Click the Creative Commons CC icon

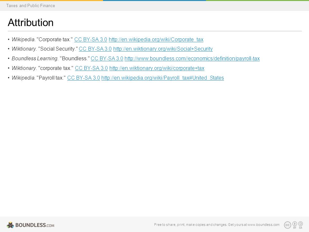tap(287, 225)
